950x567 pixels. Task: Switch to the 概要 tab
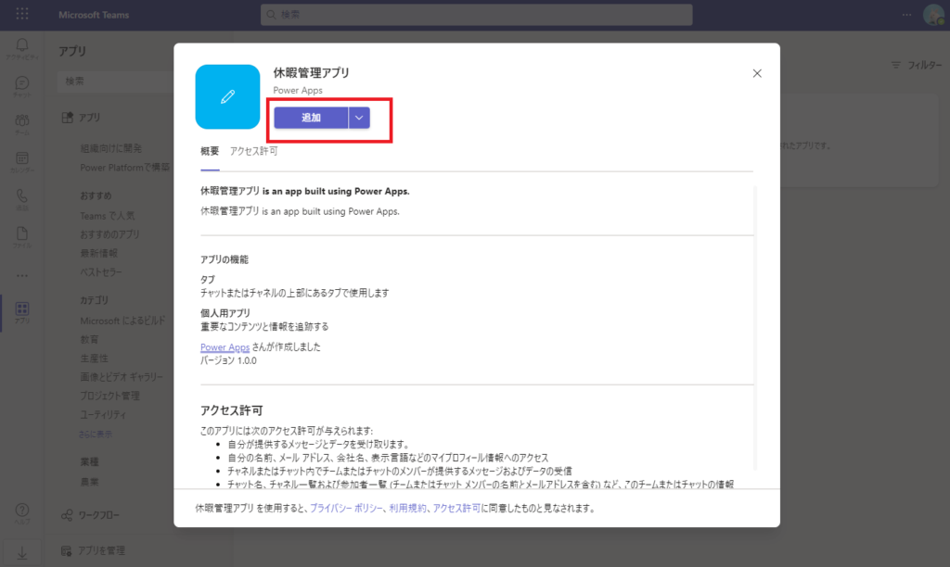point(210,151)
